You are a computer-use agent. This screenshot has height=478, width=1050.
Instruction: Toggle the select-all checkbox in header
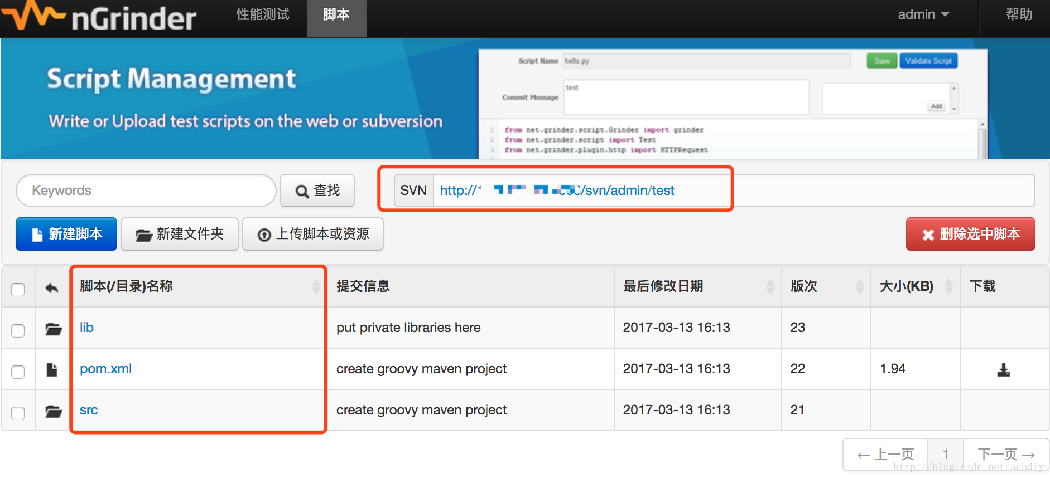18,289
